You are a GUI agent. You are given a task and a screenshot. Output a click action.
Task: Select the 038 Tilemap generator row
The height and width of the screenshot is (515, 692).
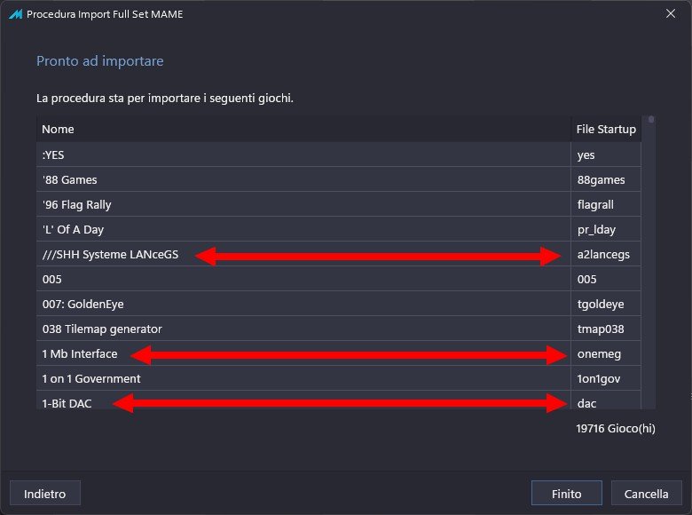(x=339, y=329)
